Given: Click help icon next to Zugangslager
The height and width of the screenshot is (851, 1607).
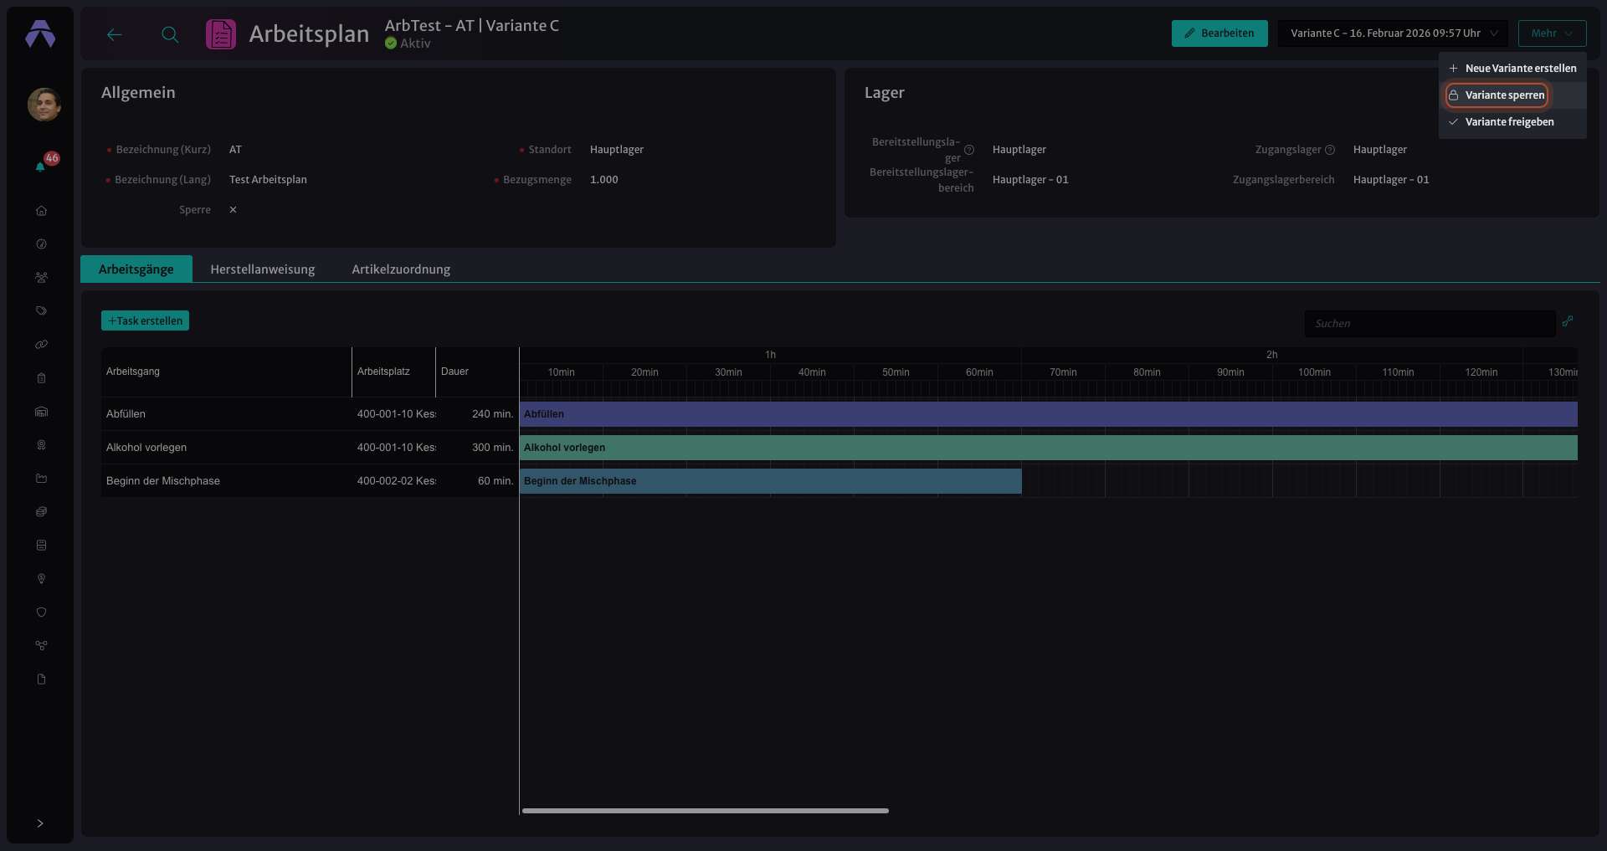Looking at the screenshot, I should [1330, 150].
